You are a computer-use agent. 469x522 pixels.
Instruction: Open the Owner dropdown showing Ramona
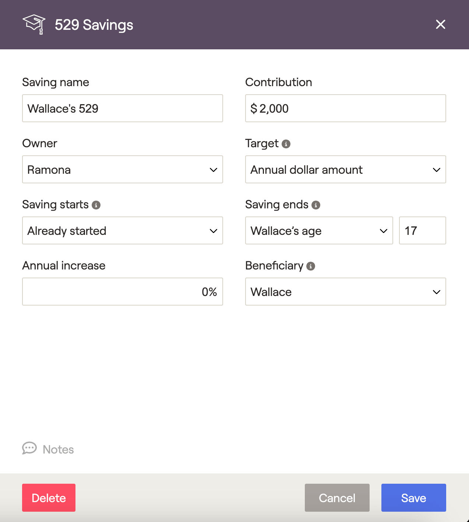[x=123, y=169]
